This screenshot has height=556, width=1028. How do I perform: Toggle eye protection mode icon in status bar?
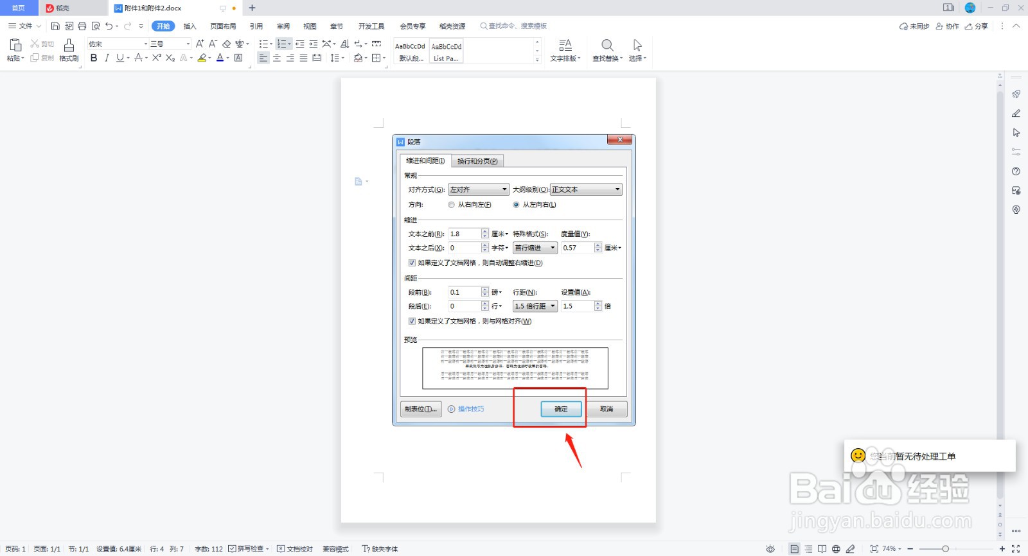click(x=770, y=549)
